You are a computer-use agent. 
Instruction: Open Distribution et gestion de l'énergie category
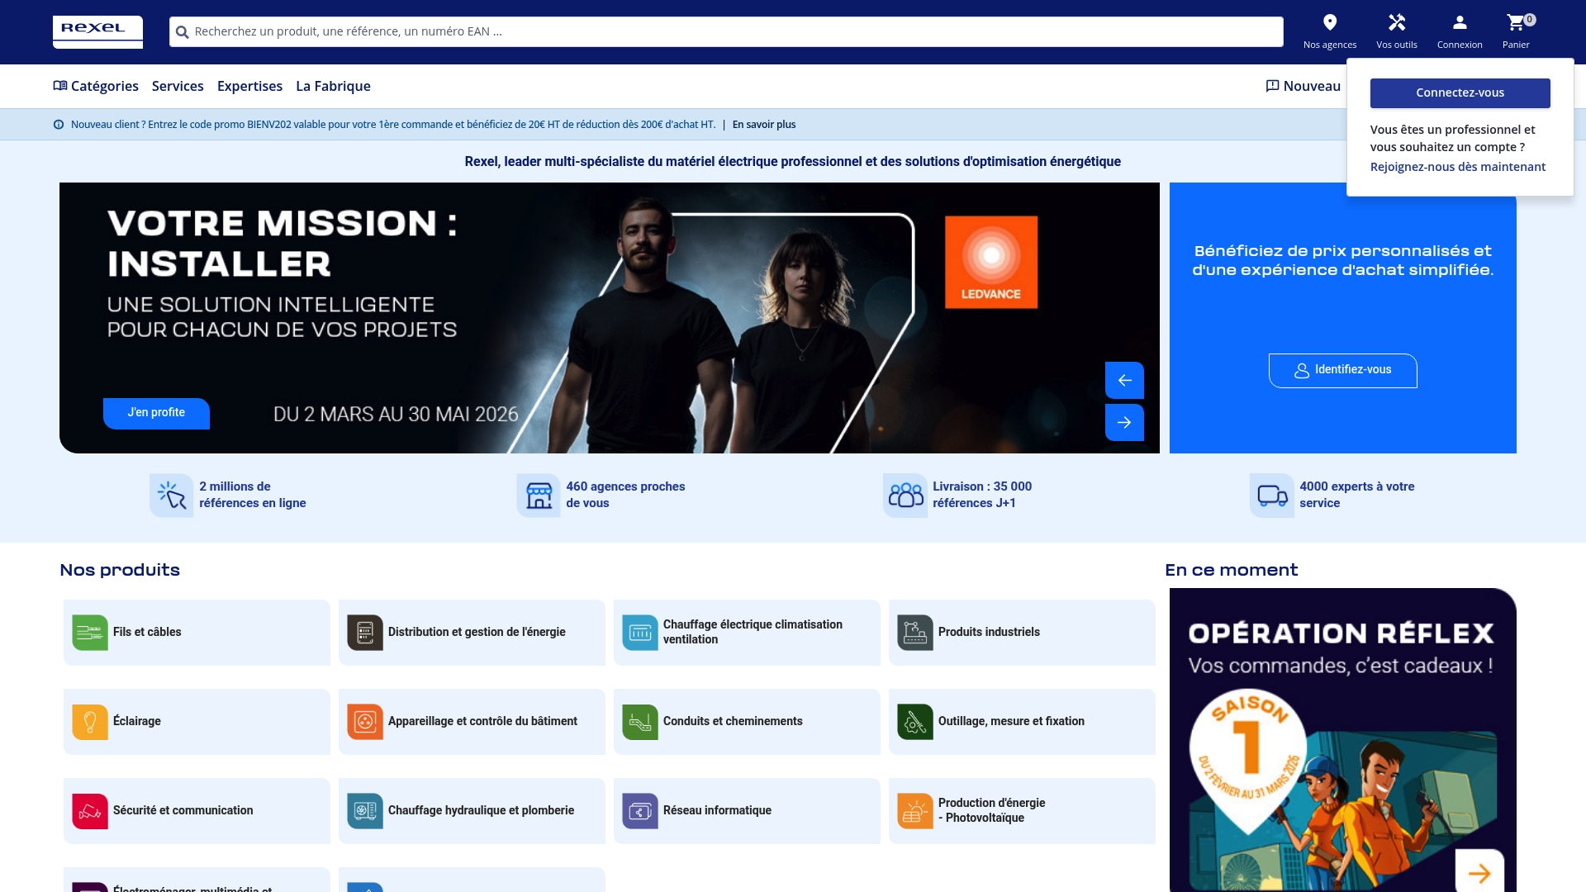(472, 633)
